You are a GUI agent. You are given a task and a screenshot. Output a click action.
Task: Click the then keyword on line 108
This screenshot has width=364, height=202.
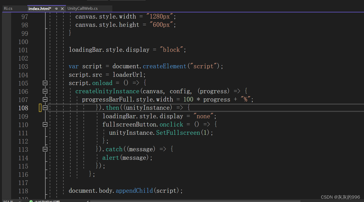click(113, 108)
